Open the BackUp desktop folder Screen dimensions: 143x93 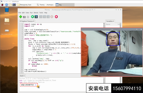7,21
